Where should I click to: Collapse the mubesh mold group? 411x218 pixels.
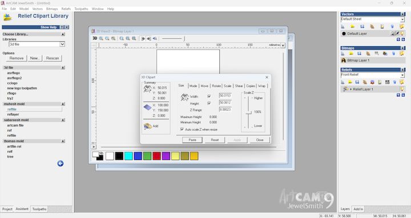(x=63, y=104)
